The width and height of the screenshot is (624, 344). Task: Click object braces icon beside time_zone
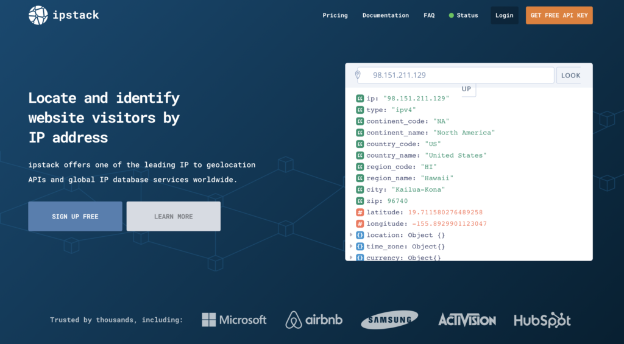click(360, 247)
